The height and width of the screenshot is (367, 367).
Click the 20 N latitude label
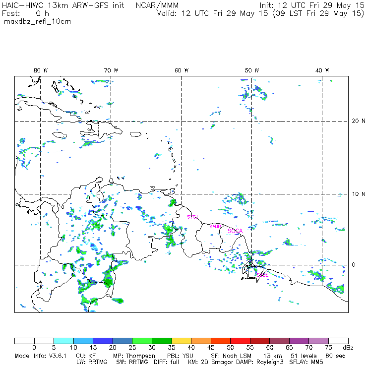pos(359,121)
